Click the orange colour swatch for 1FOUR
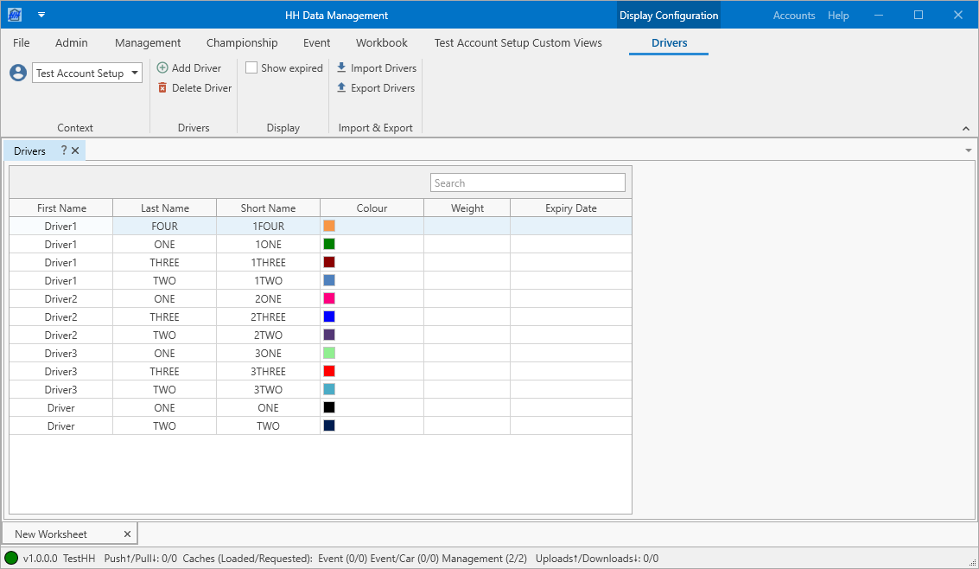This screenshot has height=569, width=979. (x=329, y=226)
